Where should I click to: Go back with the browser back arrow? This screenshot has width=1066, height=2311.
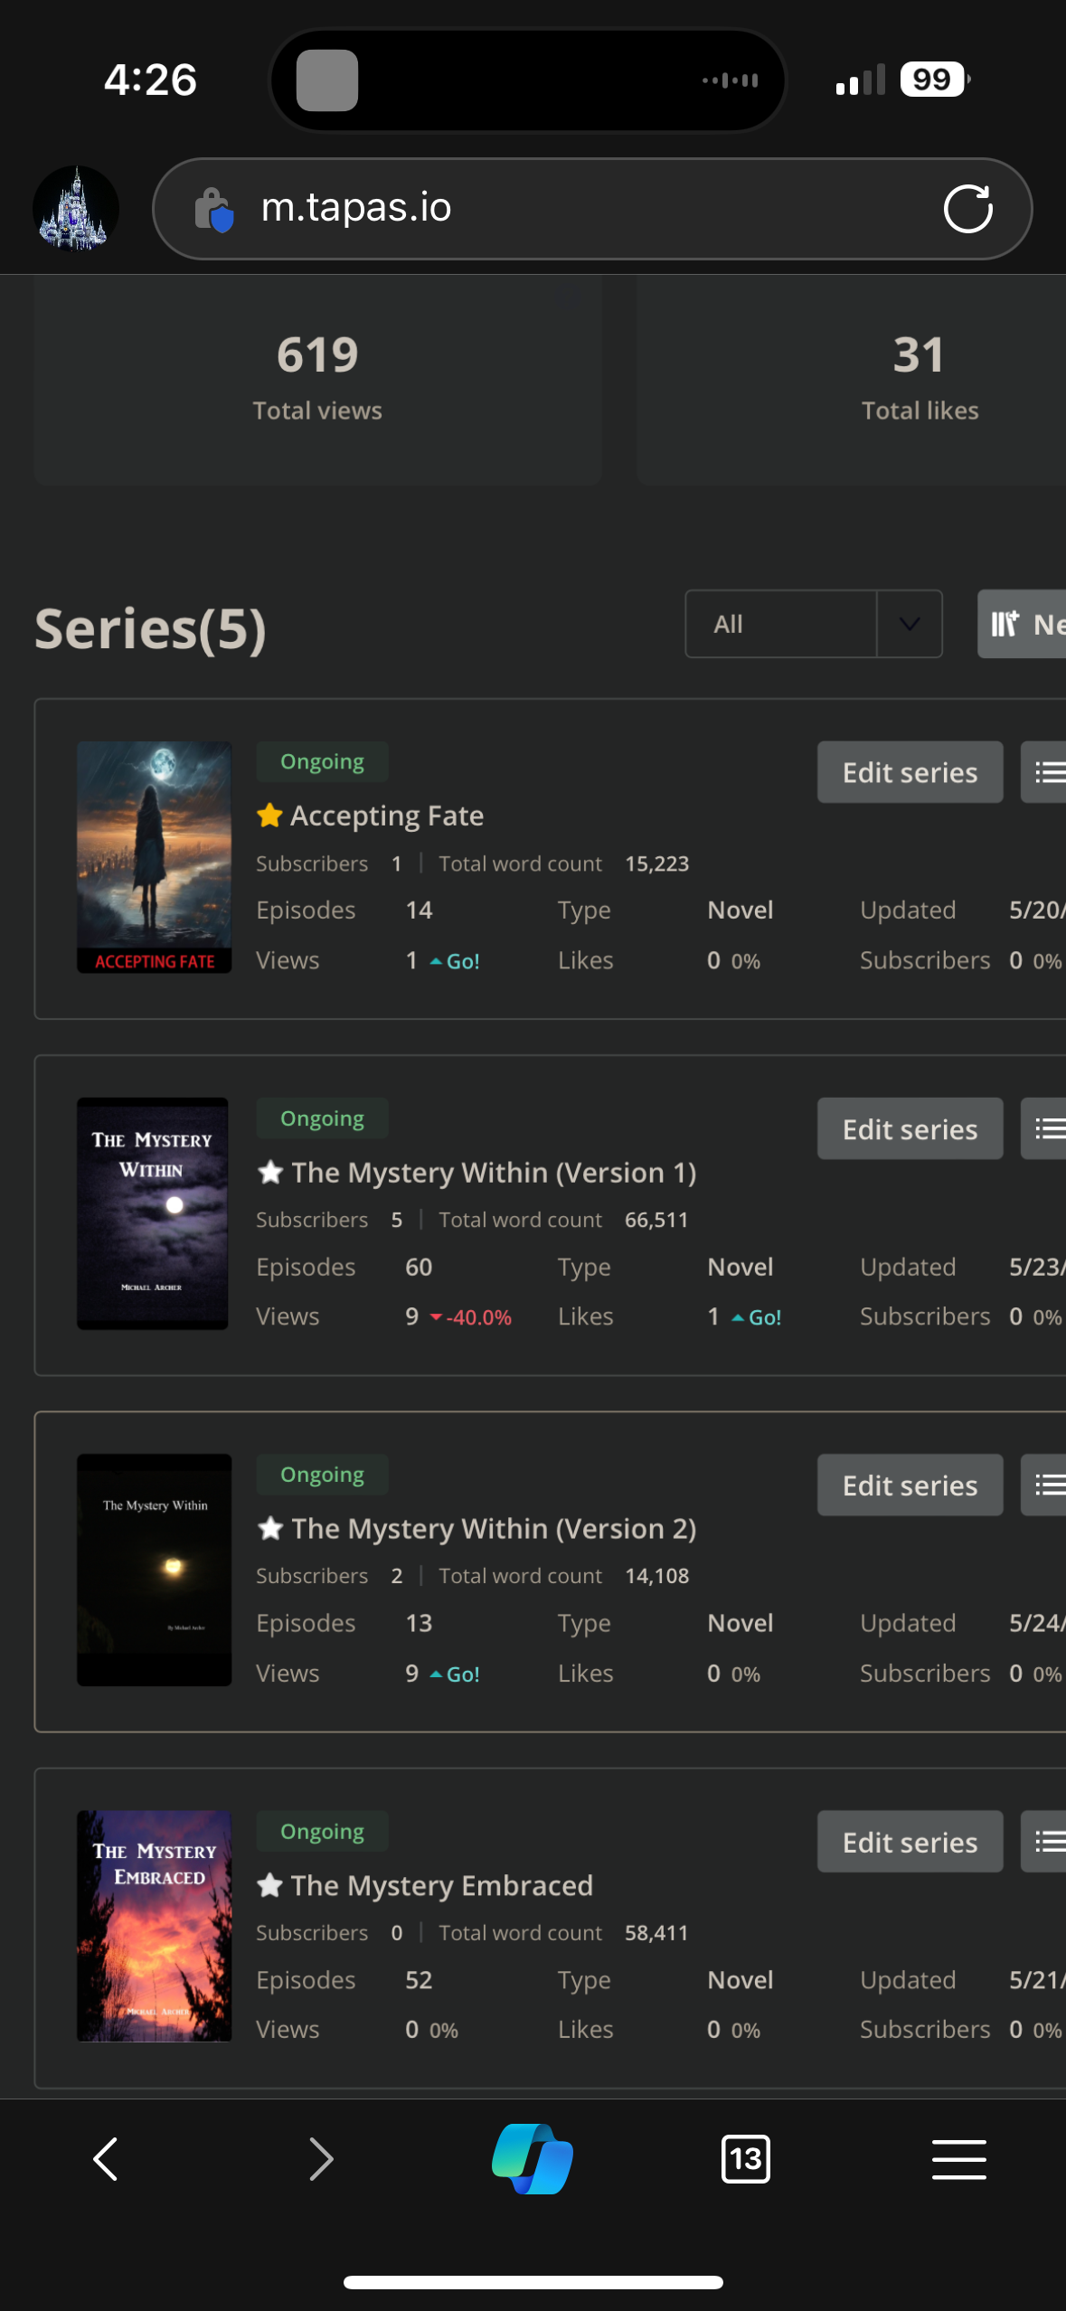(107, 2159)
